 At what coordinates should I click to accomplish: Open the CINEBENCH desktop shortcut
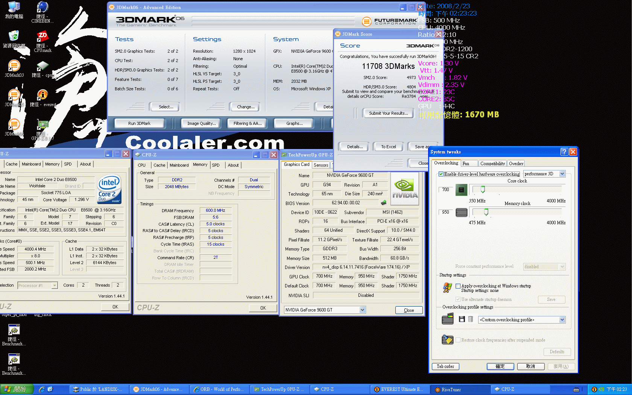[43, 12]
